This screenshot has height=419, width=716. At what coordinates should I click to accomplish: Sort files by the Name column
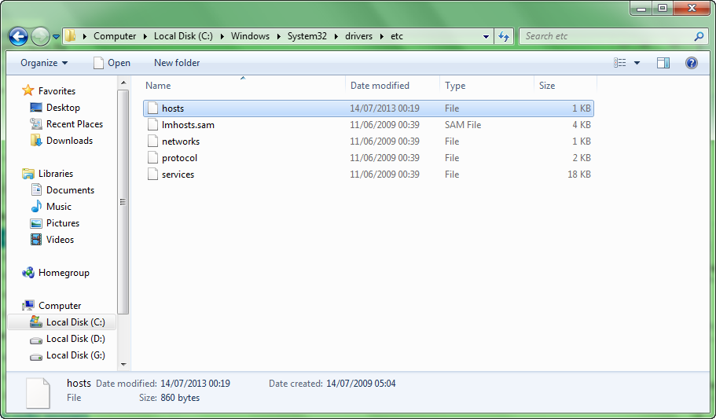158,86
